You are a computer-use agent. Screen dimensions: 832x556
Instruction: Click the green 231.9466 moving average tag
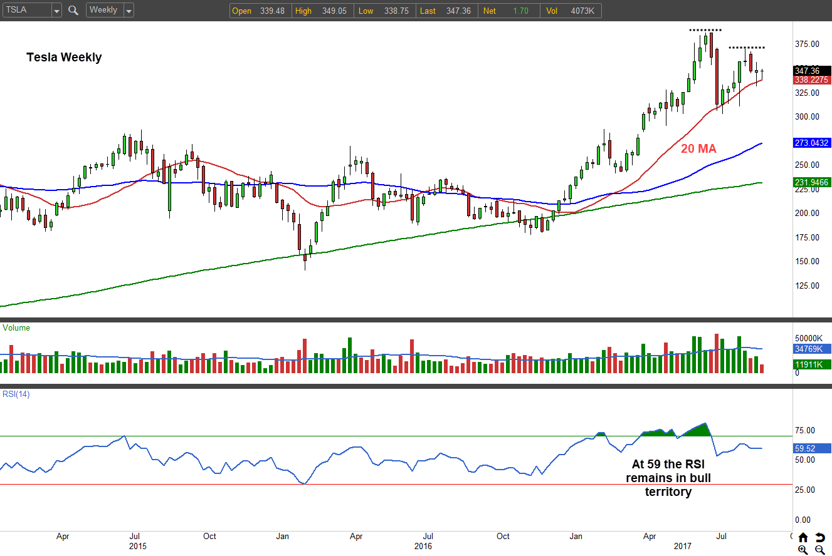(812, 182)
